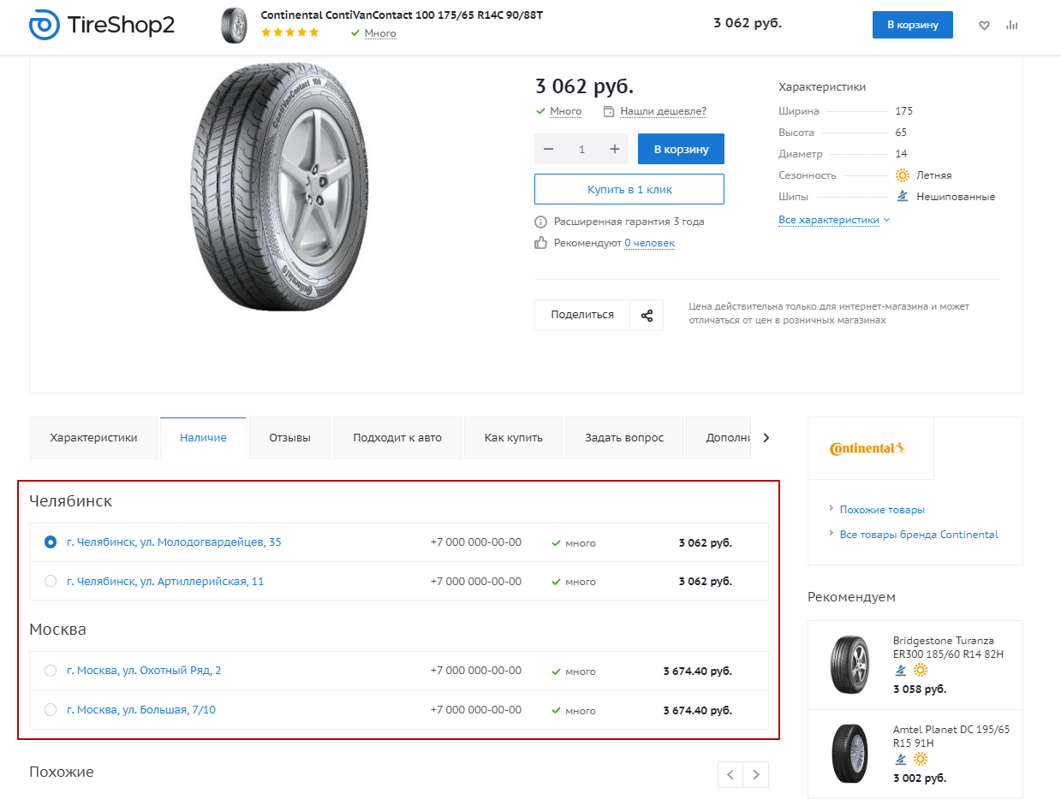
Task: Click the 0 человек recommendations link
Action: click(649, 243)
